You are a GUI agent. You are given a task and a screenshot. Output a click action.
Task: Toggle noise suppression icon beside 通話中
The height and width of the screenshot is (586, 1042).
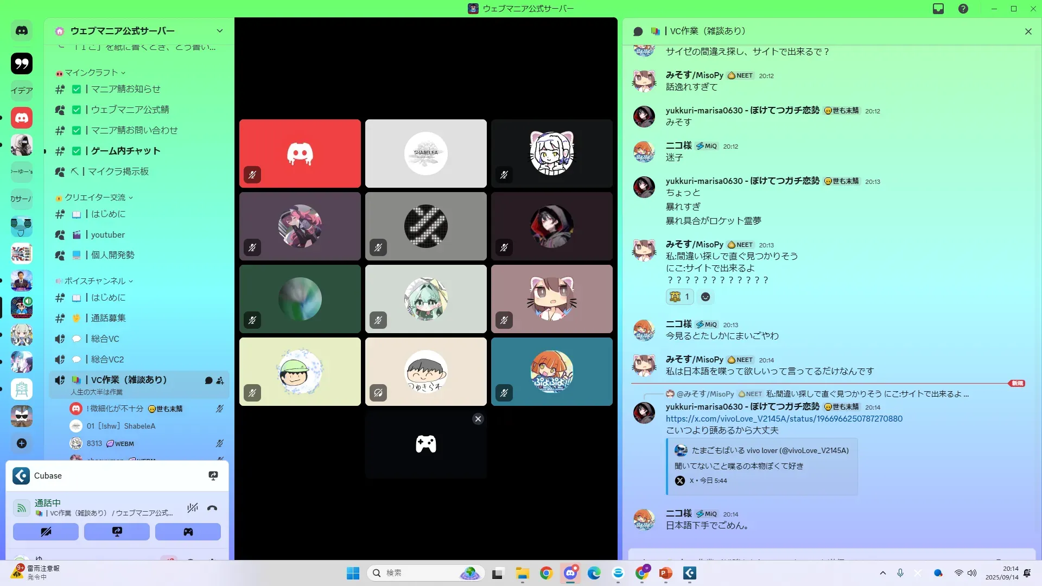point(192,508)
